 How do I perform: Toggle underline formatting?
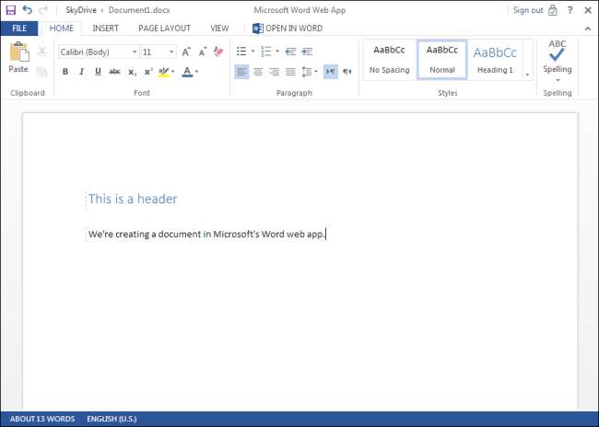point(98,72)
